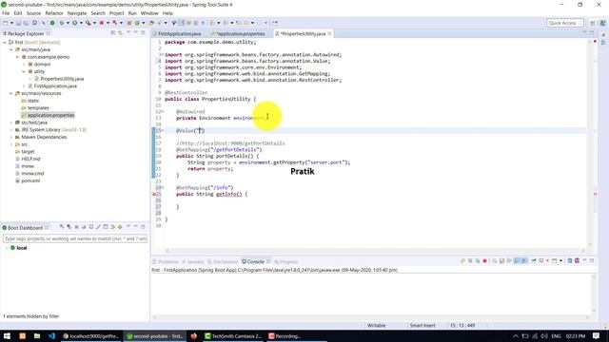This screenshot has height=342, width=609.
Task: Click the New file toolbar icon
Action: coord(5,23)
